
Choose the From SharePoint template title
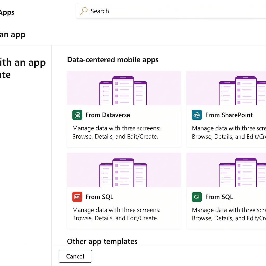click(229, 115)
